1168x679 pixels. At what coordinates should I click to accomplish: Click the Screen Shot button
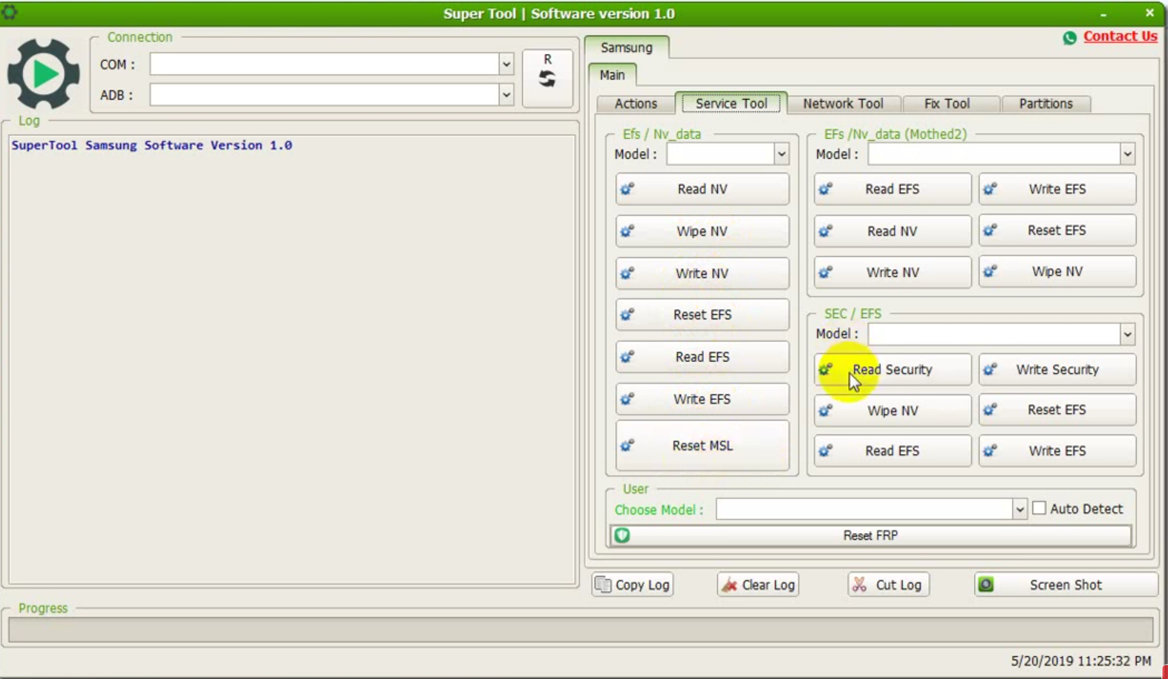pyautogui.click(x=1066, y=585)
